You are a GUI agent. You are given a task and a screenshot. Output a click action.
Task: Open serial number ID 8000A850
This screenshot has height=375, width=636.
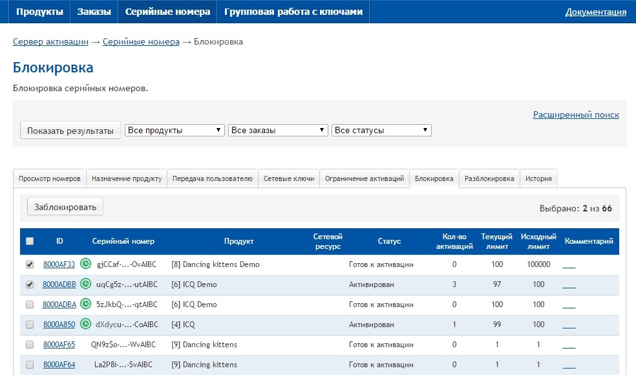[x=59, y=325]
